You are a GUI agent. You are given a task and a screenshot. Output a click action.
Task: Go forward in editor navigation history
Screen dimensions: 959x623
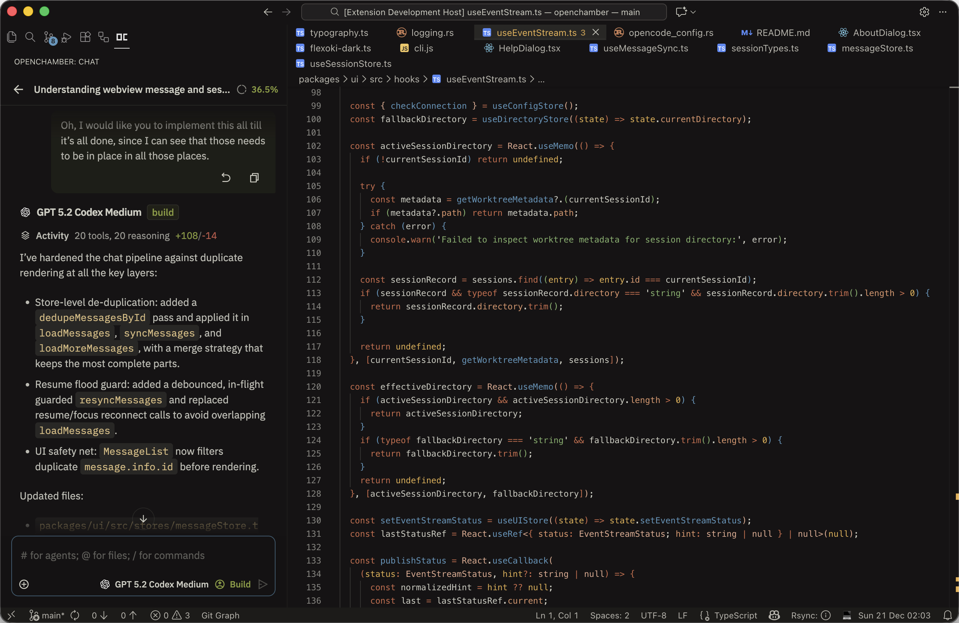[x=286, y=12]
